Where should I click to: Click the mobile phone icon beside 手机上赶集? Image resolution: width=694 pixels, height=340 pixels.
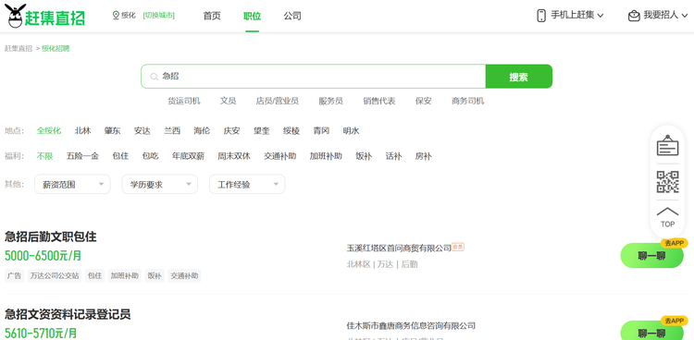point(541,16)
